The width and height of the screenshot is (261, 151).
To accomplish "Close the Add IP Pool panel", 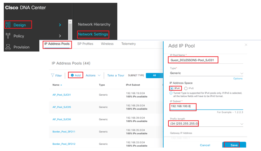I will (x=246, y=45).
